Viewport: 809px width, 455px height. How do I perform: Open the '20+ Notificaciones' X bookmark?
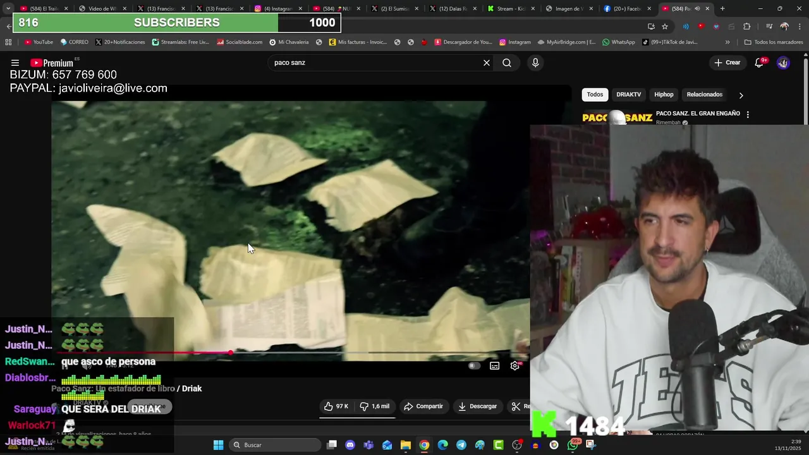(121, 42)
